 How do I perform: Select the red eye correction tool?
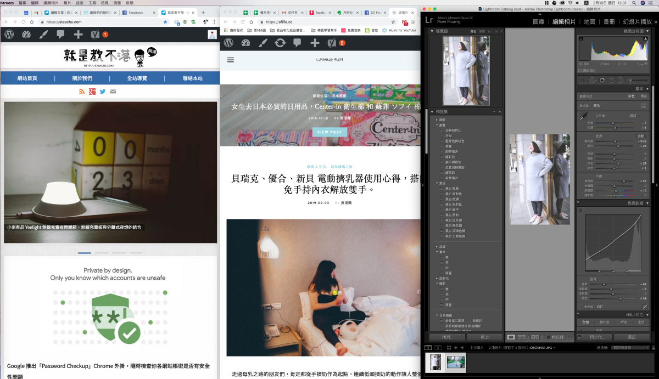602,80
